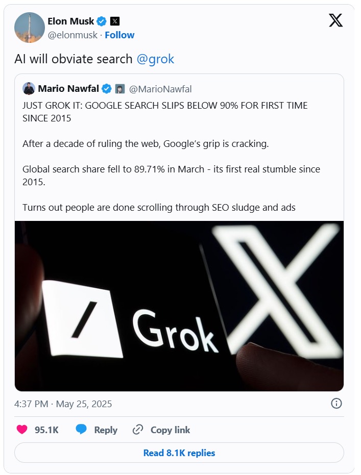
Task: Like the tweet with the heart icon
Action: point(22,430)
